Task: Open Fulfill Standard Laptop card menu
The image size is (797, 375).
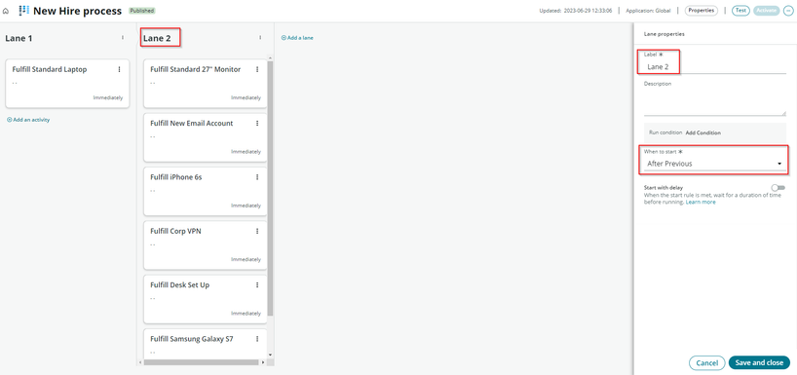Action: click(x=120, y=69)
